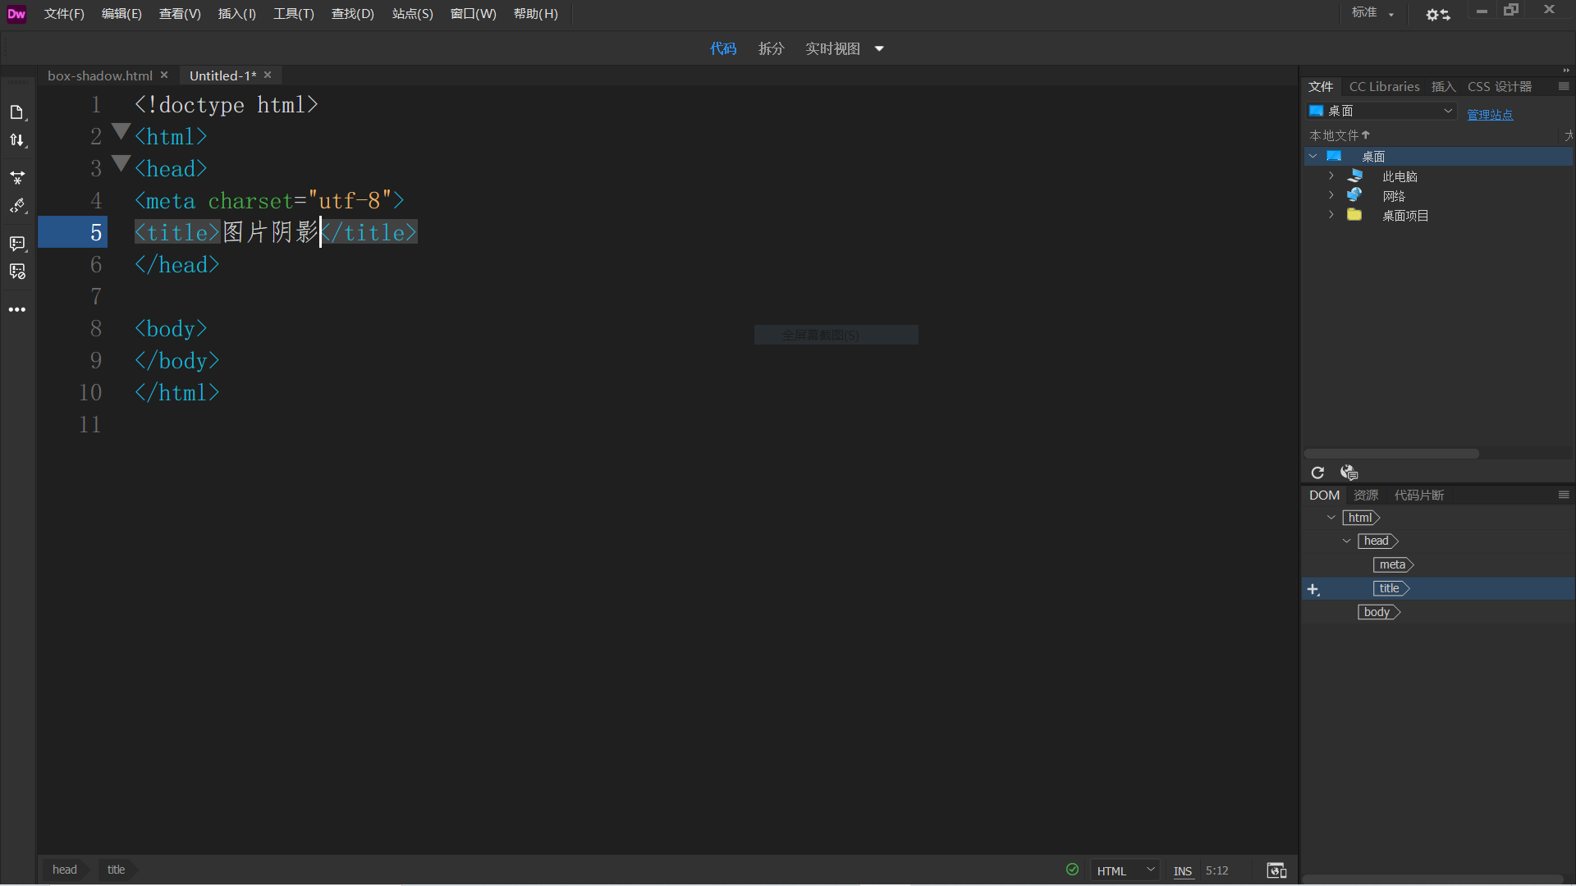Click the sync settings gear icon

point(1437,14)
